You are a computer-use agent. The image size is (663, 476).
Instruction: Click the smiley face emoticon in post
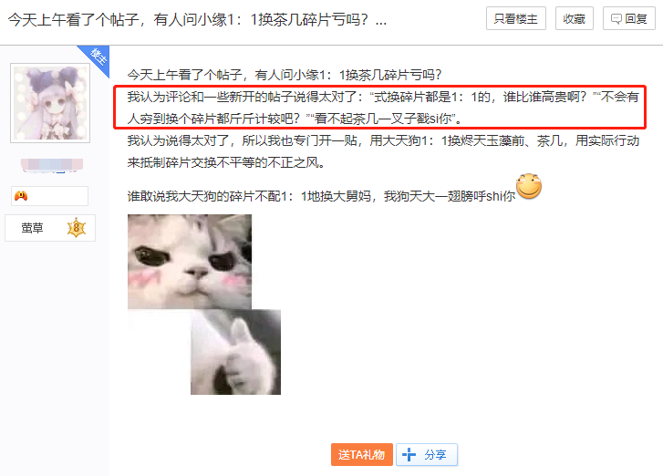529,186
